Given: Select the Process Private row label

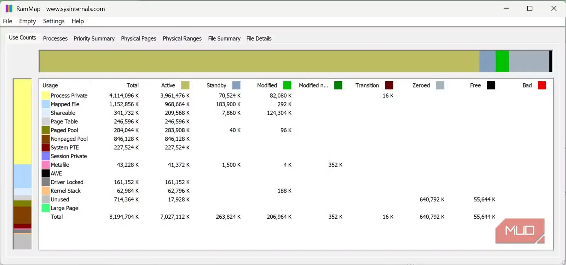Looking at the screenshot, I should pos(69,95).
